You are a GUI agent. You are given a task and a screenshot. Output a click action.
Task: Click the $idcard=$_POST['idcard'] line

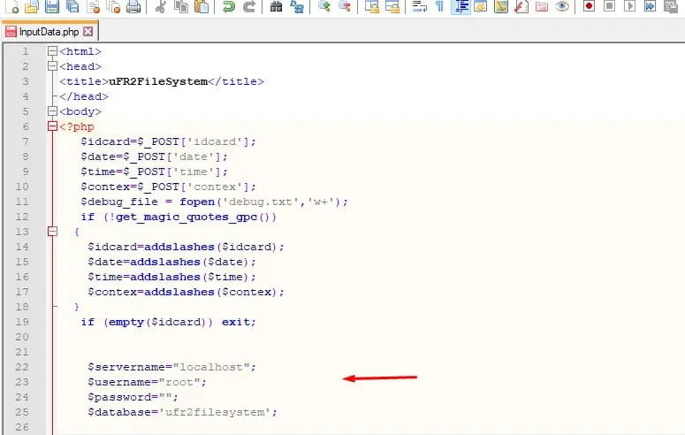tap(168, 141)
